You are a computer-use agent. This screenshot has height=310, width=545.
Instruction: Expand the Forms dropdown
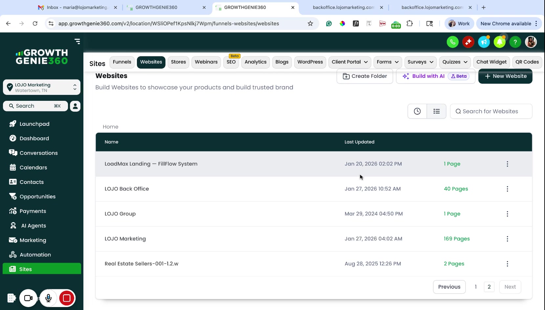point(387,62)
